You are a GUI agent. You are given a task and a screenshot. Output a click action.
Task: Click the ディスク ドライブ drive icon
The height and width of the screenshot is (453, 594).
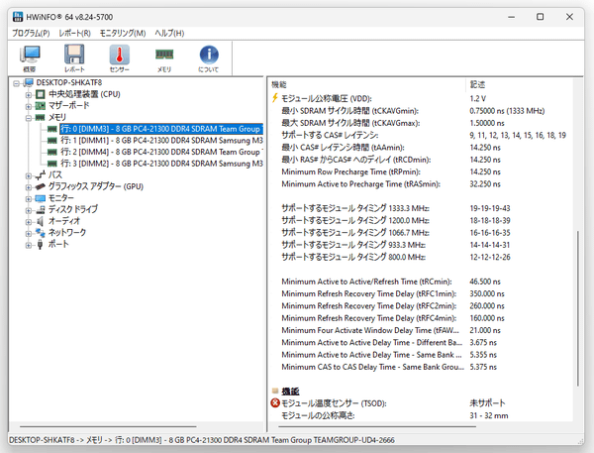[41, 210]
